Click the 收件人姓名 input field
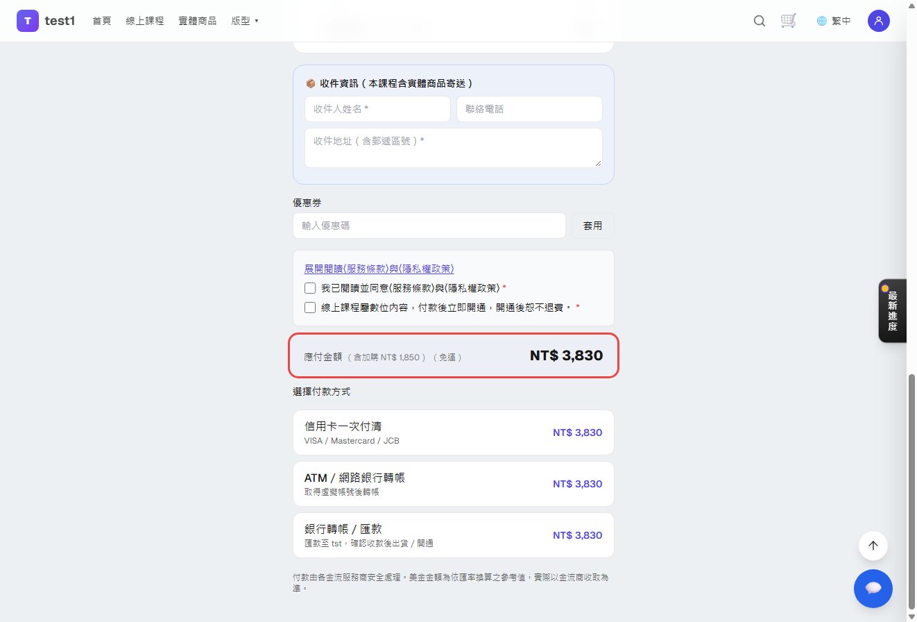Screen dimensions: 917x622 [x=377, y=109]
